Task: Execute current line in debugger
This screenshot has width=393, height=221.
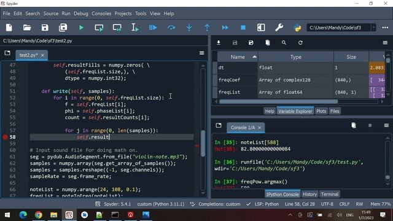Action: tap(171, 28)
